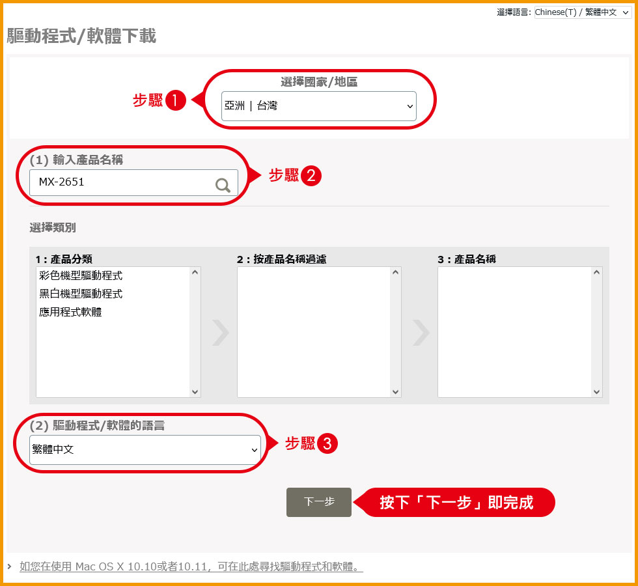Select 黑白機型驅動程式 in product category list
The height and width of the screenshot is (586, 638).
[81, 294]
